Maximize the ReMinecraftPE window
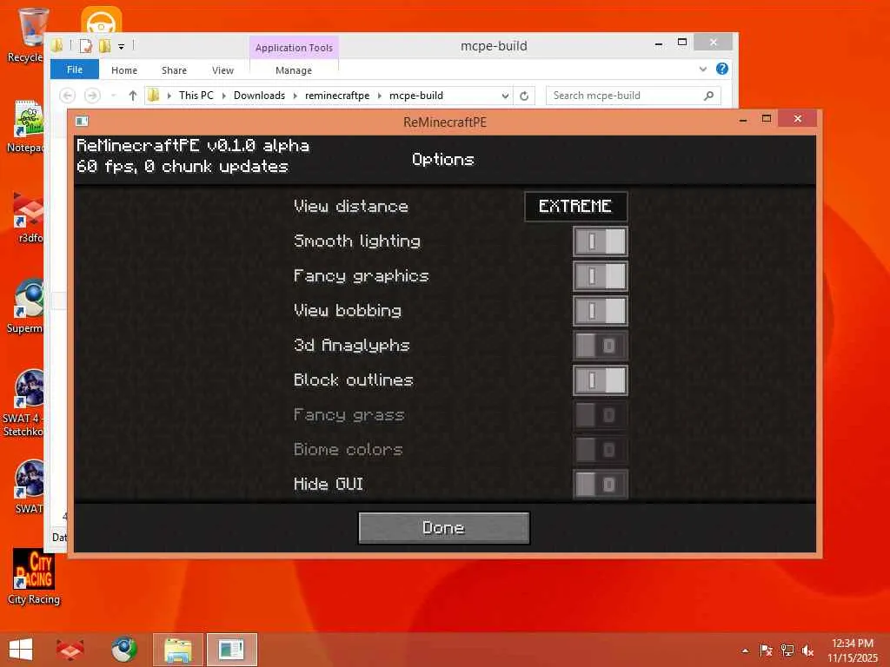This screenshot has height=667, width=890. click(767, 118)
